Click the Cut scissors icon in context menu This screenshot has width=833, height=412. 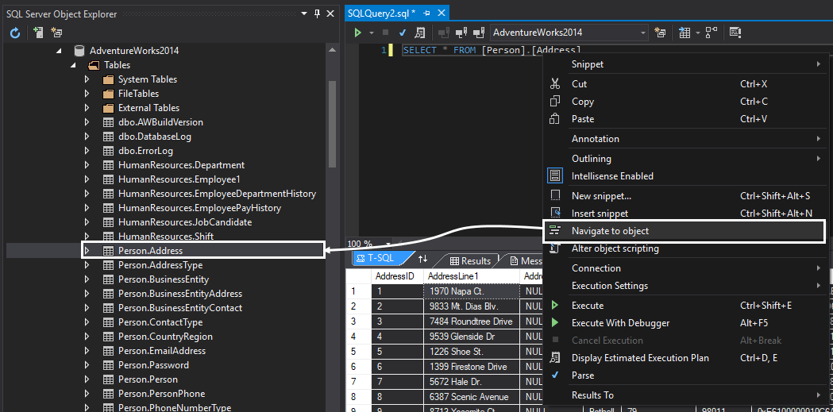click(556, 83)
